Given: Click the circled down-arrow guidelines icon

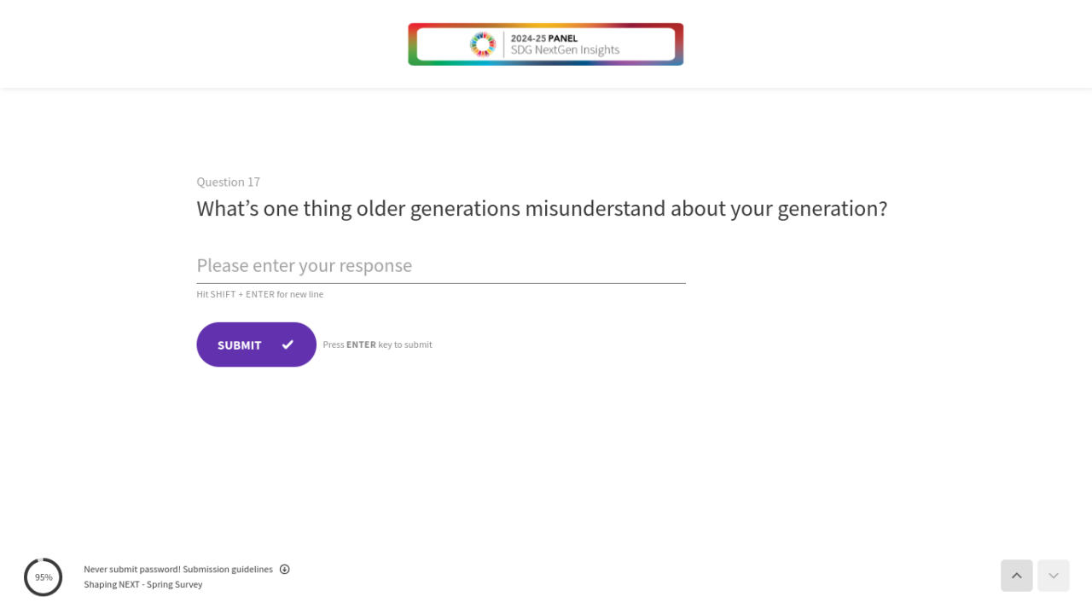Looking at the screenshot, I should click(x=285, y=570).
